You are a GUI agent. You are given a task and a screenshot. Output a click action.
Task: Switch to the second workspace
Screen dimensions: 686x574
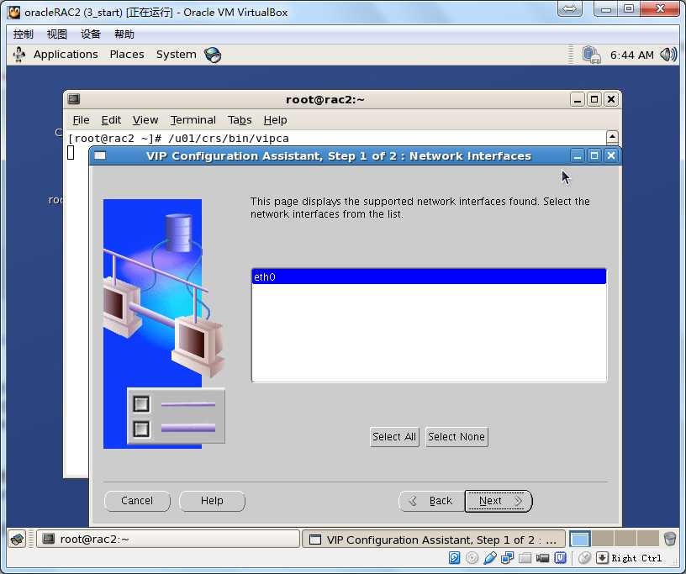click(x=603, y=539)
